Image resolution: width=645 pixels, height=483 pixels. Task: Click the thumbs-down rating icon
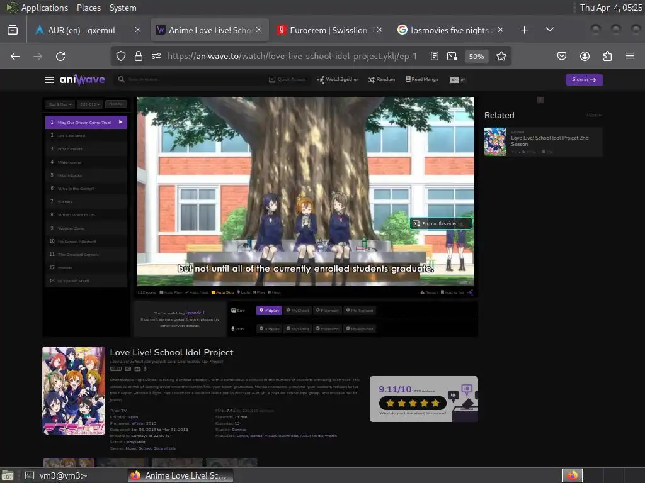(x=453, y=396)
